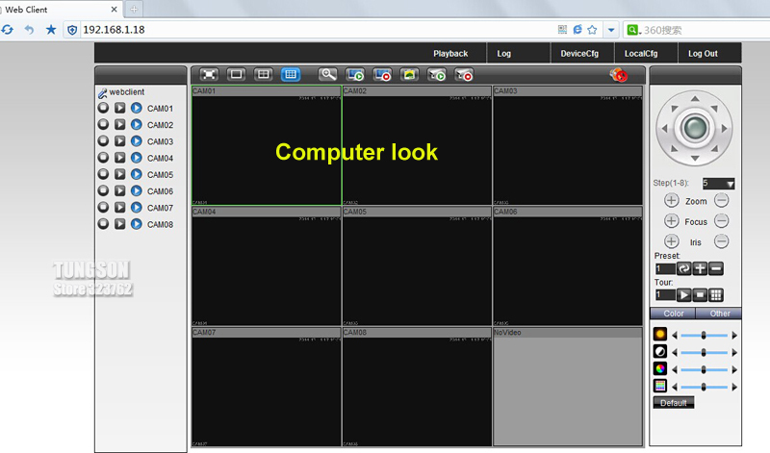Switch to the Other tab
Image resolution: width=770 pixels, height=453 pixels.
coord(719,314)
